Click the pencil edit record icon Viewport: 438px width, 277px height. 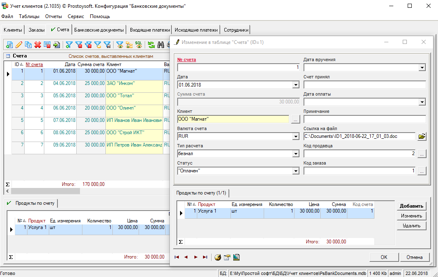coord(19,45)
